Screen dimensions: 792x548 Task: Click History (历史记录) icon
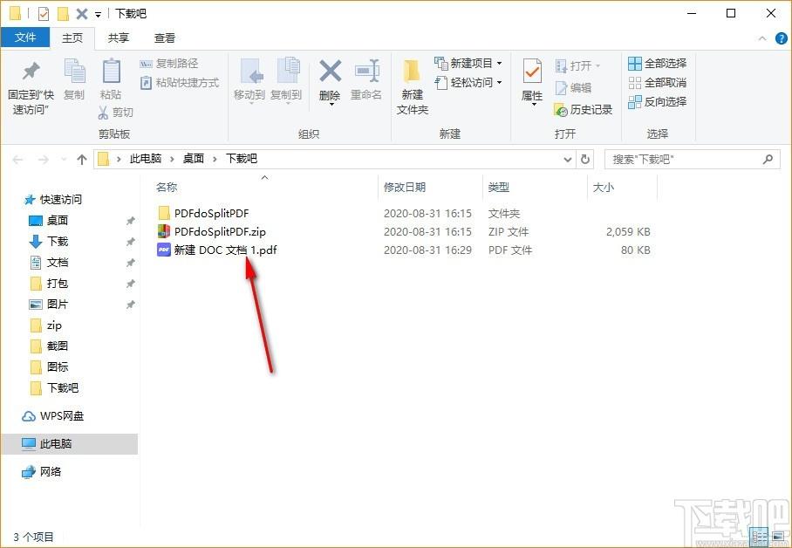(561, 110)
